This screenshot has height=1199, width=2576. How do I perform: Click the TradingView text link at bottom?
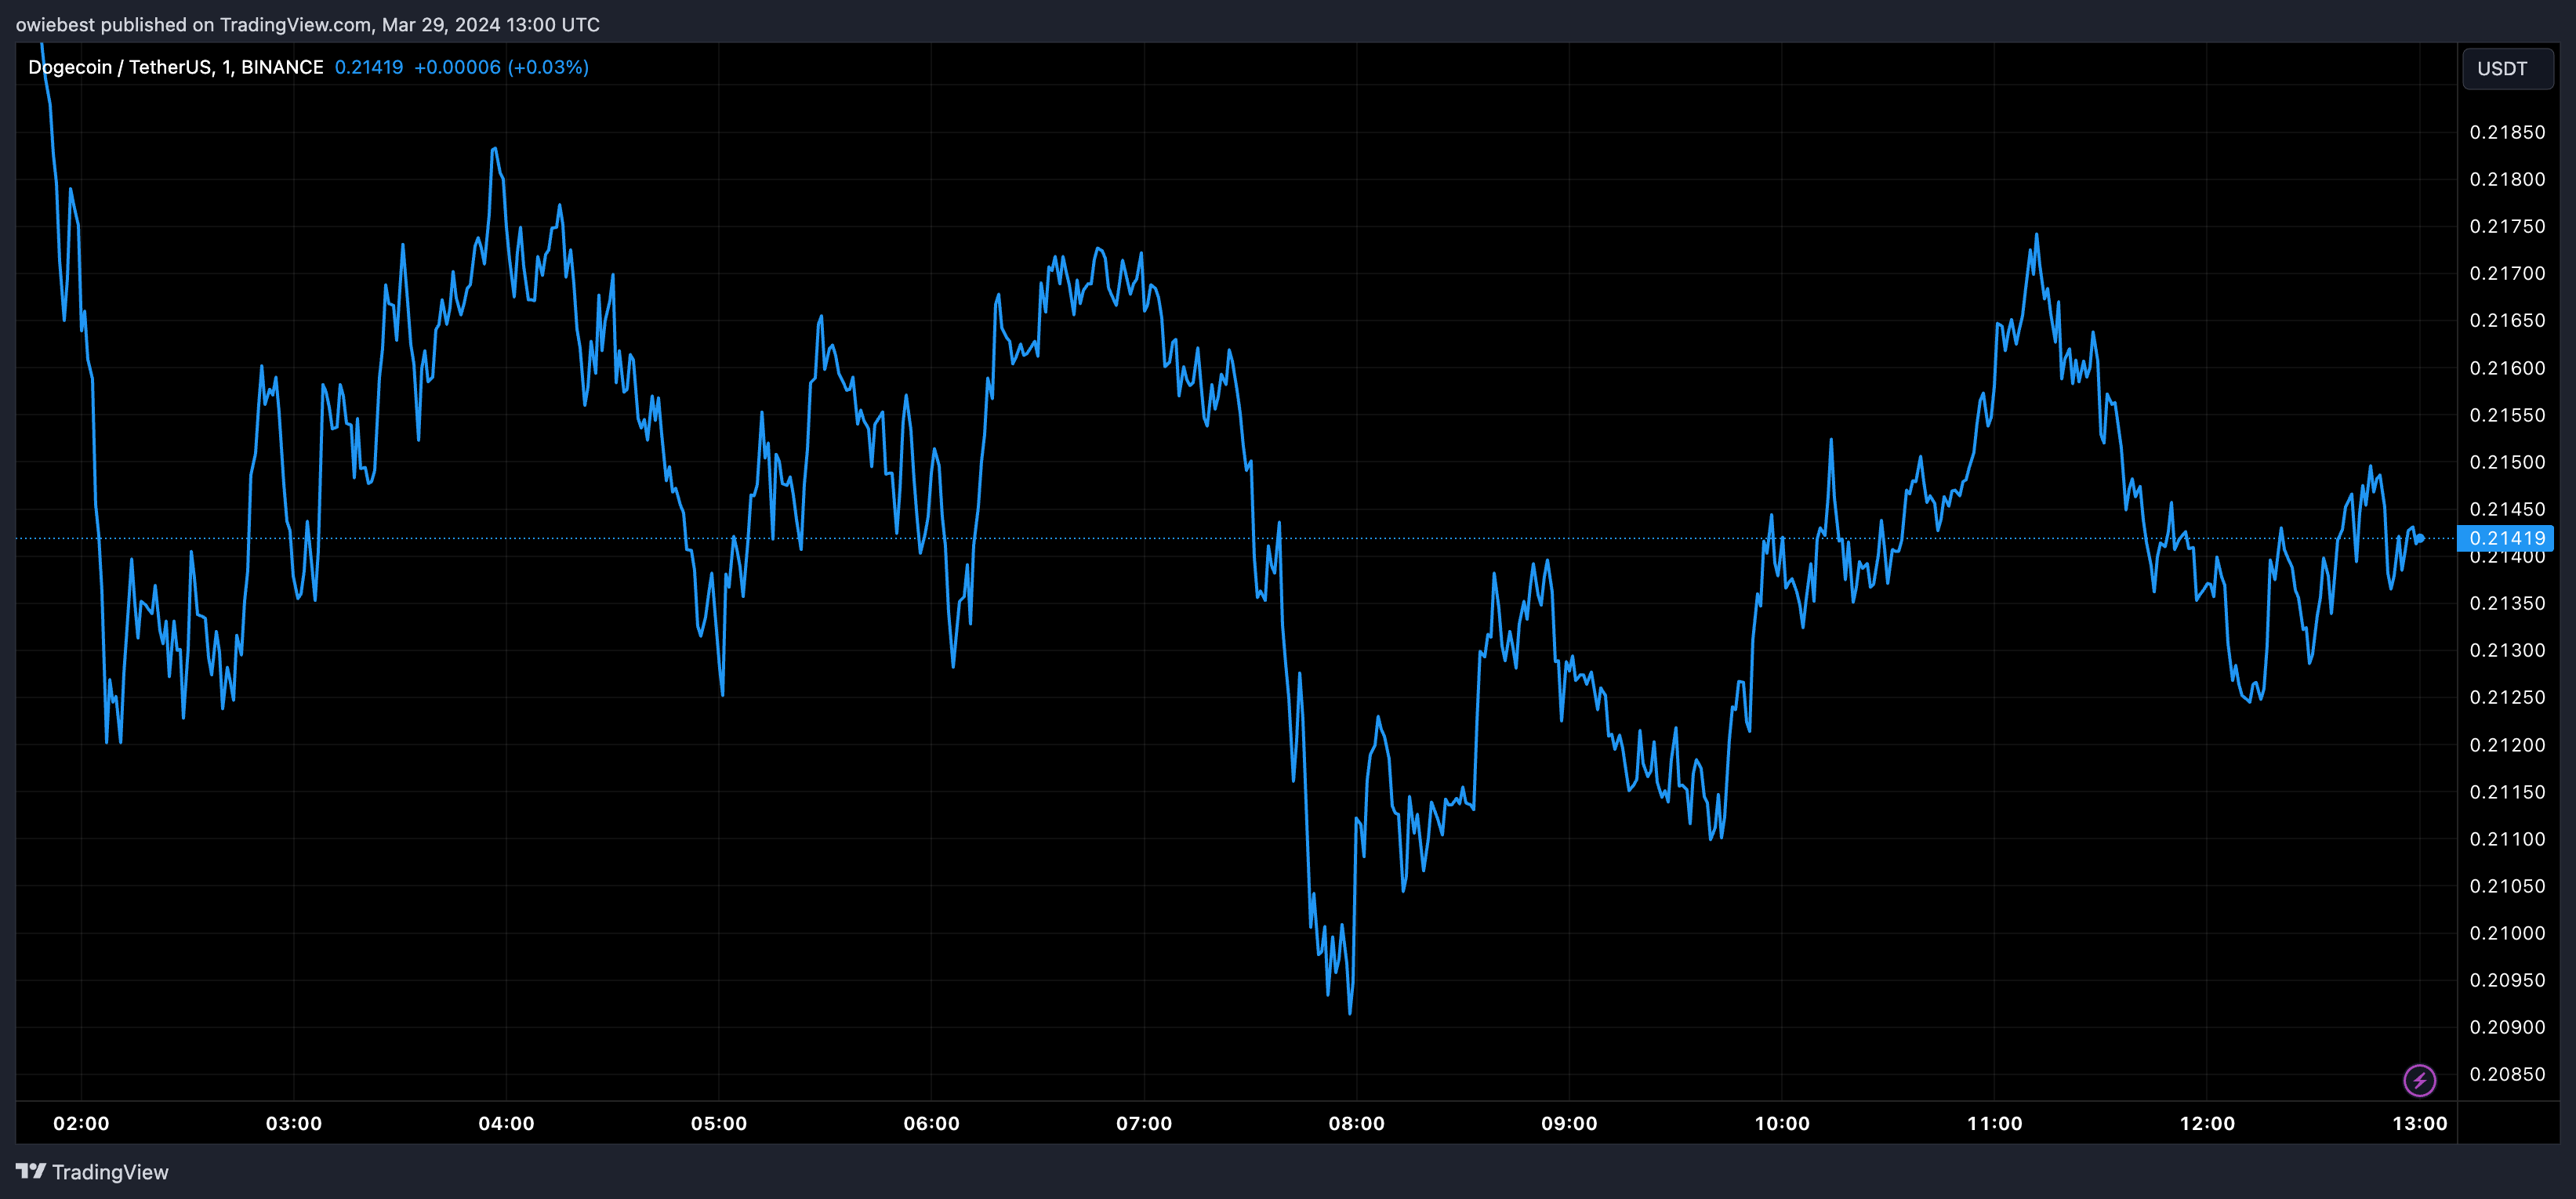click(x=110, y=1172)
